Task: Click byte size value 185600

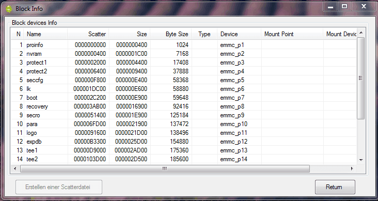Action: click(179, 159)
